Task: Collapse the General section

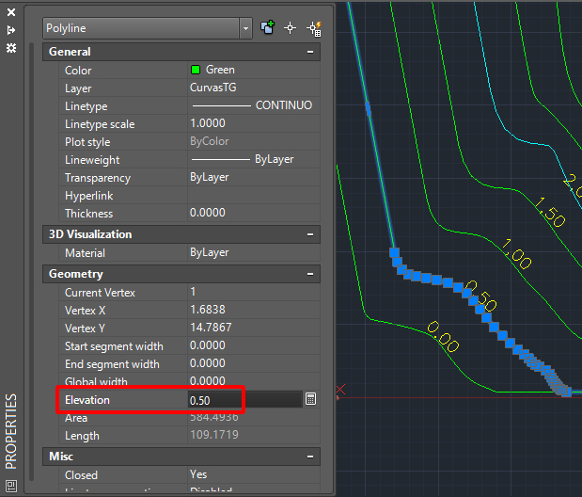Action: pyautogui.click(x=310, y=52)
